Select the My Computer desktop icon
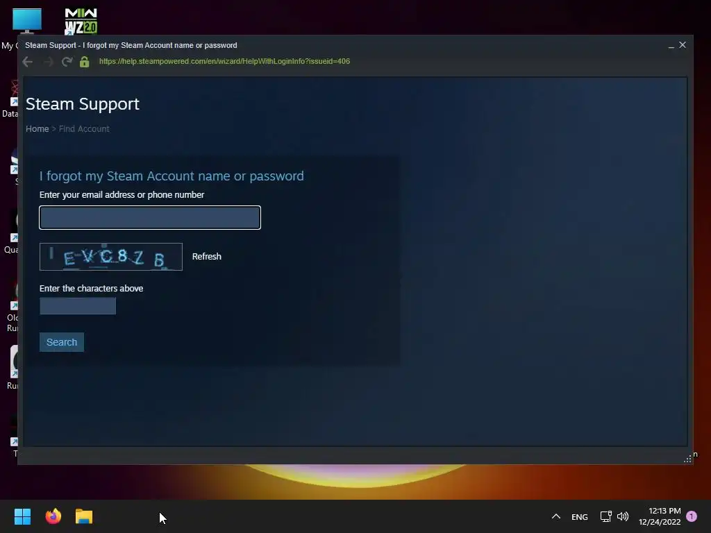The height and width of the screenshot is (533, 711). tap(26, 22)
